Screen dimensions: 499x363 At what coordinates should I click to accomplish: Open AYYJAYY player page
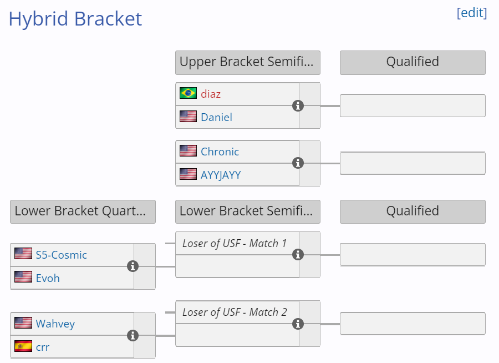coord(221,175)
